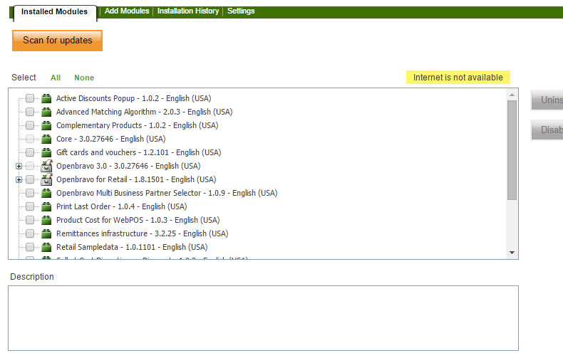
Task: Select 'Gift cards and vouchers - 1.2.101' row text
Action: coord(138,152)
